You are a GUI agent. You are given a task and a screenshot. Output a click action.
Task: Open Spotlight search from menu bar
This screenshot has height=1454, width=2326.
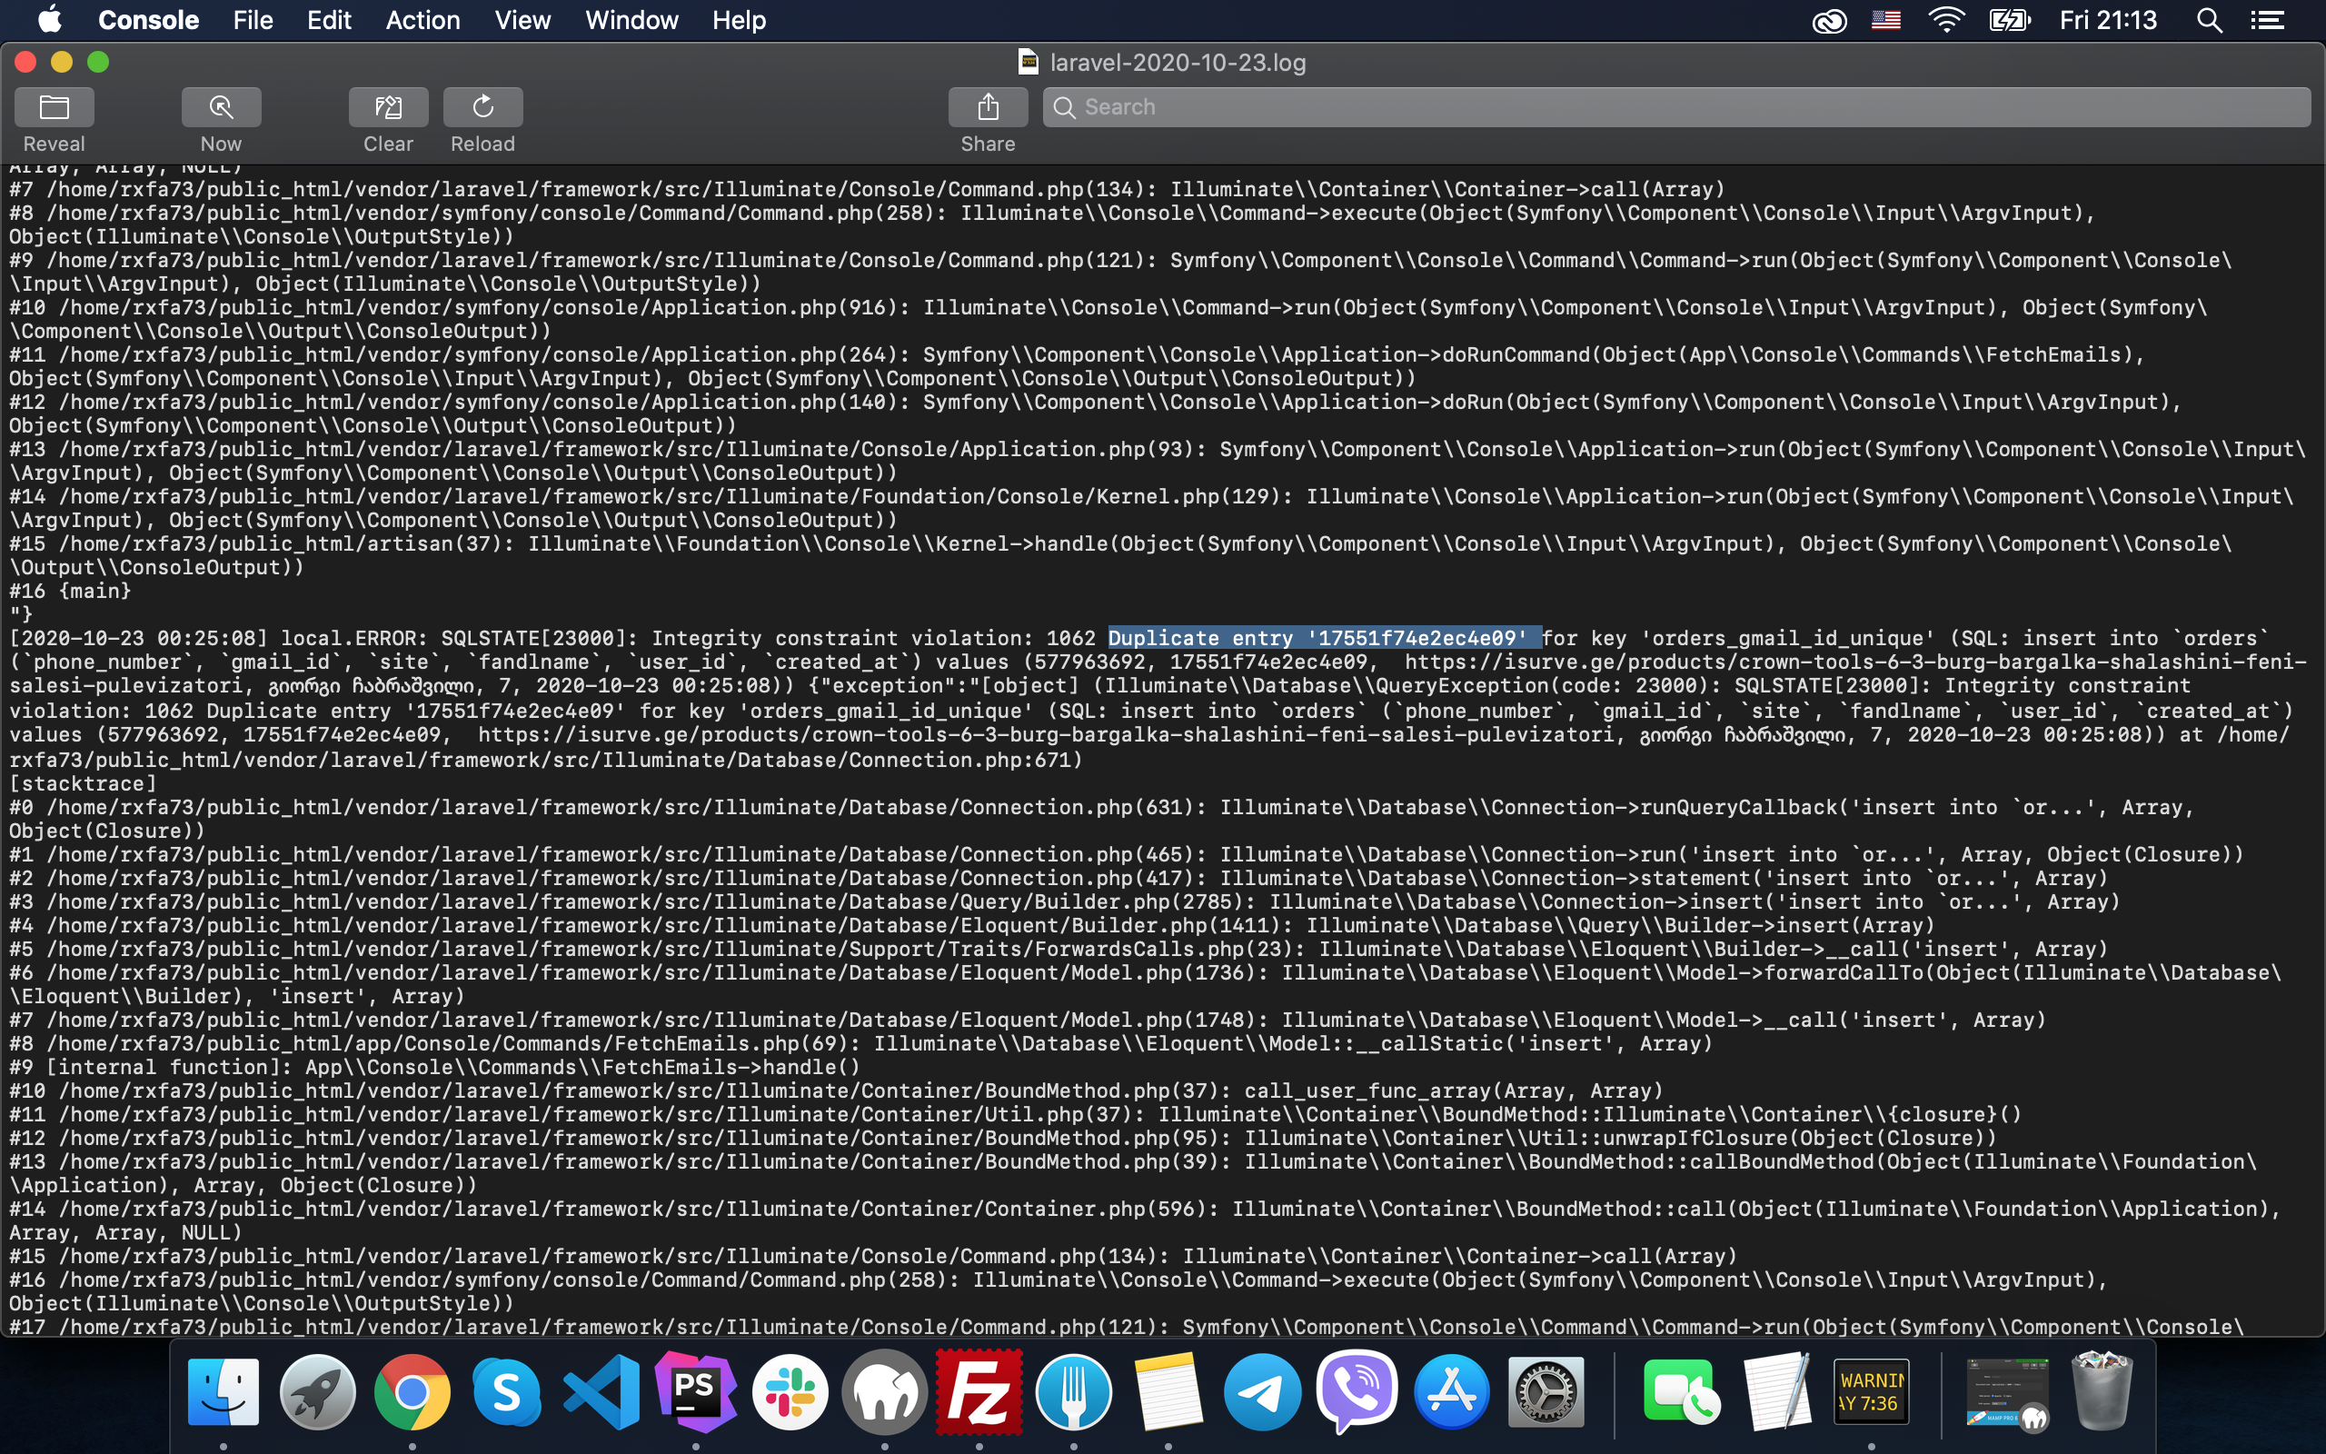2209,19
